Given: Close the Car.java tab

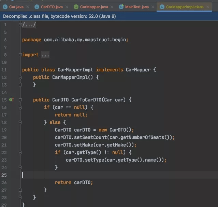Looking at the screenshot, I should 28,7.
